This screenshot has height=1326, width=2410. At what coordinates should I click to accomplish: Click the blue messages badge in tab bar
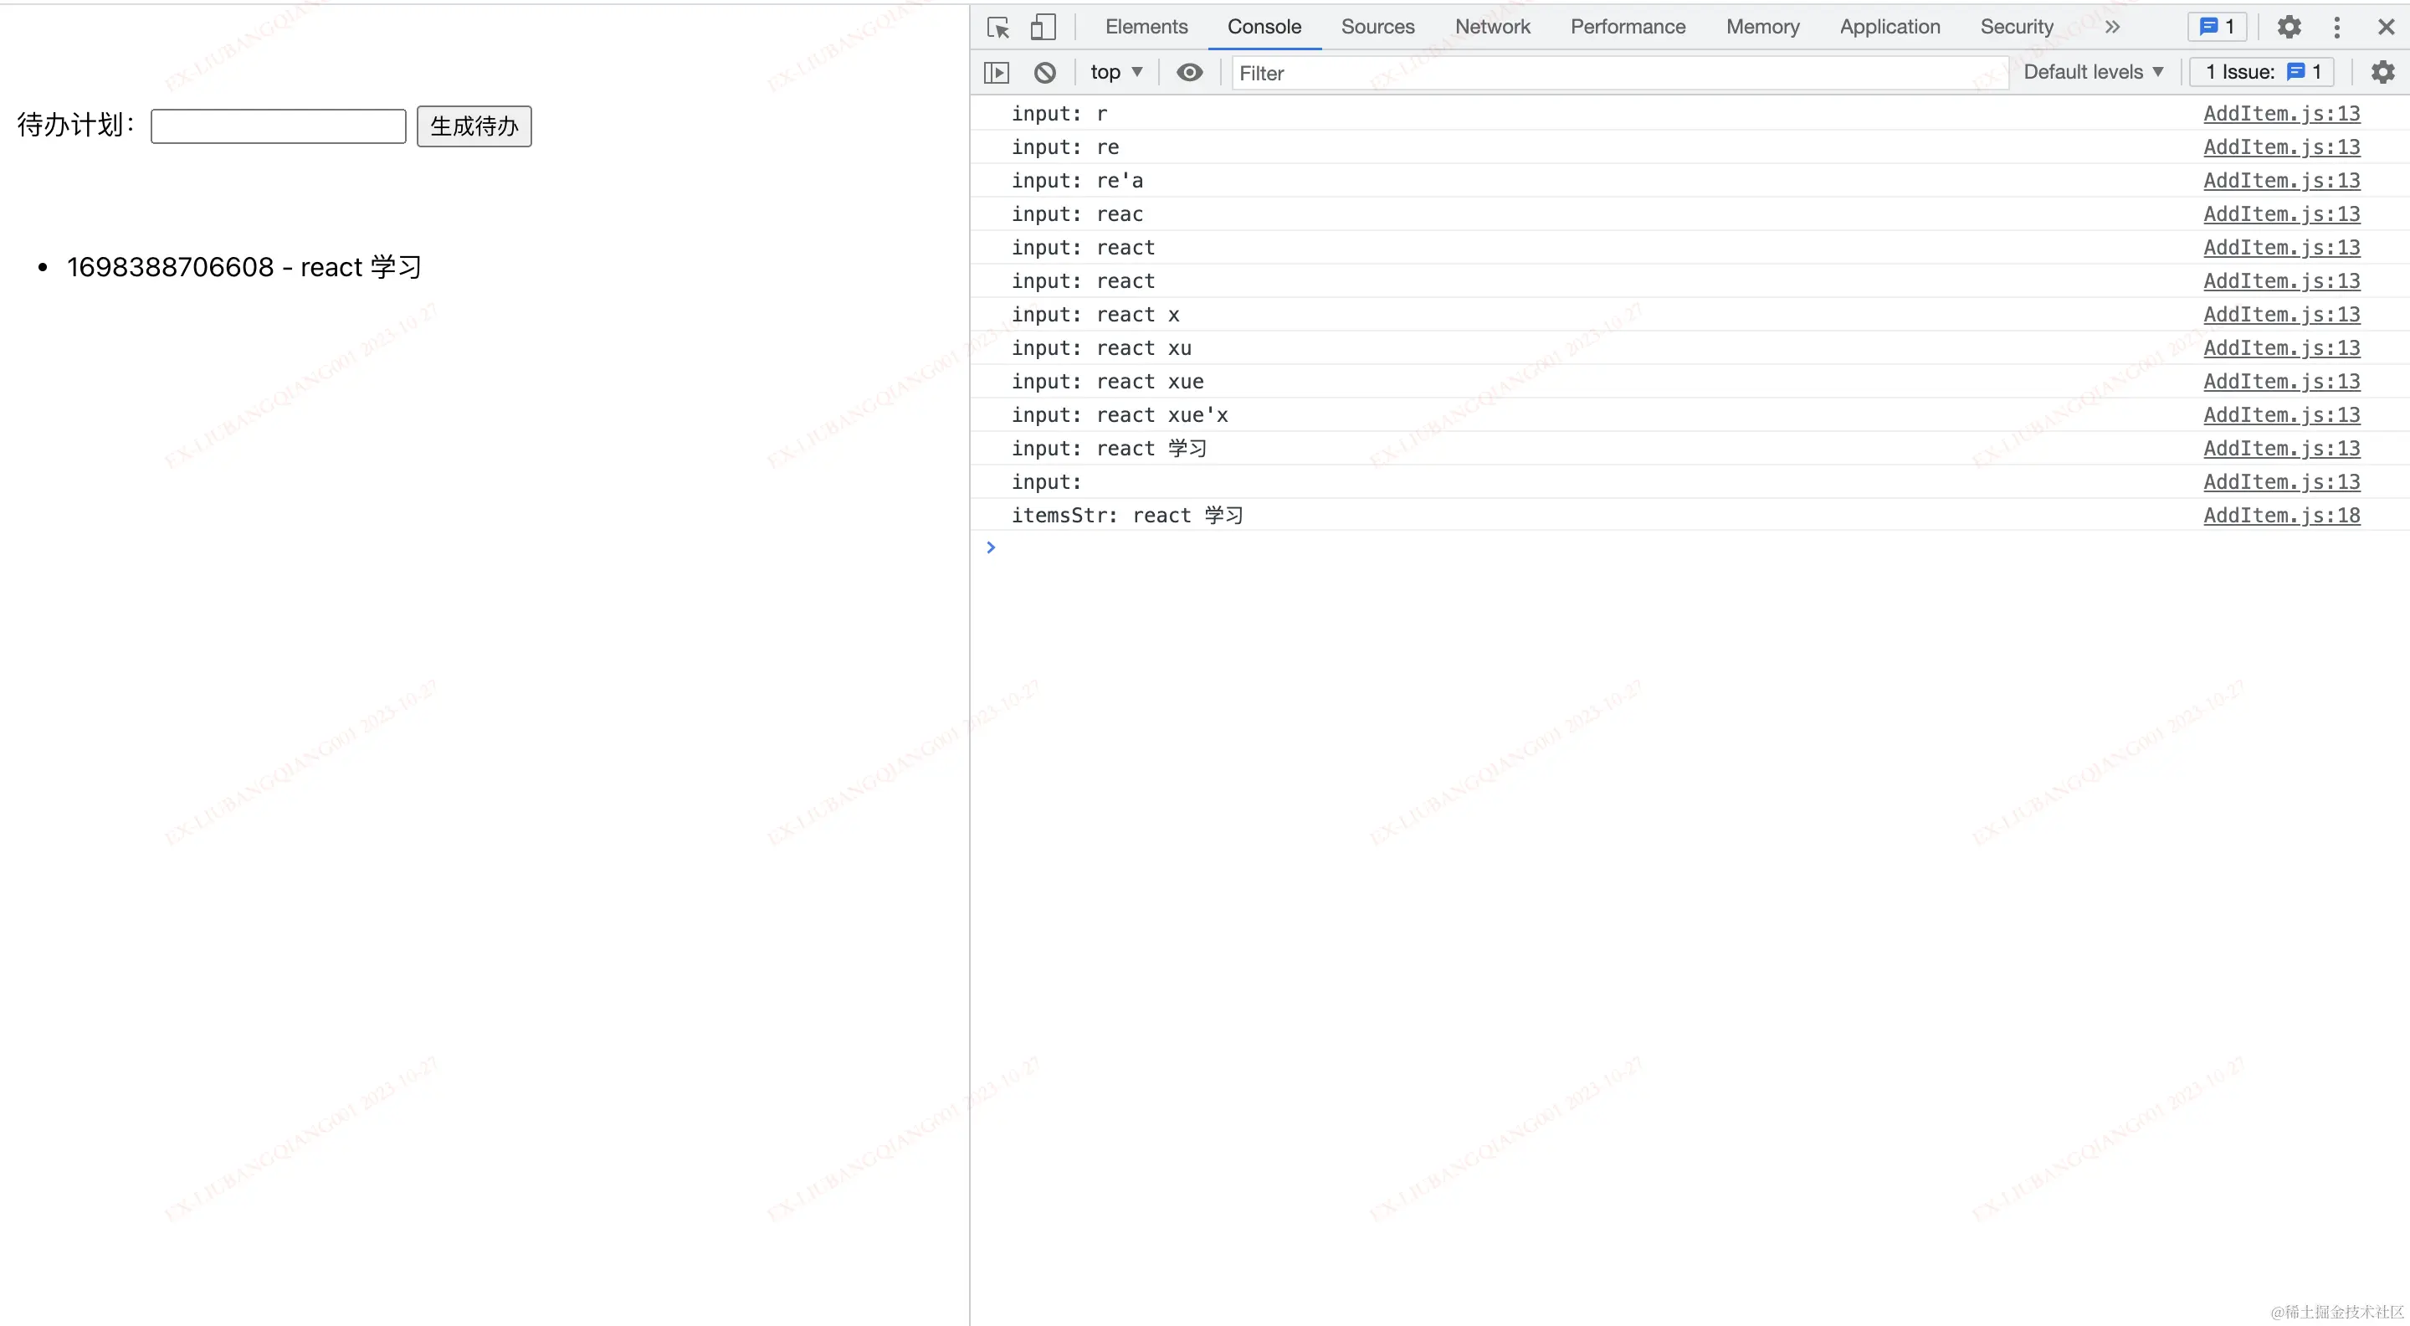tap(2217, 27)
